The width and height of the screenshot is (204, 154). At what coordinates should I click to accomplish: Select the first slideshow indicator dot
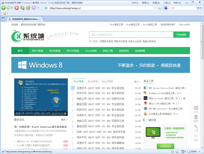[x=53, y=114]
